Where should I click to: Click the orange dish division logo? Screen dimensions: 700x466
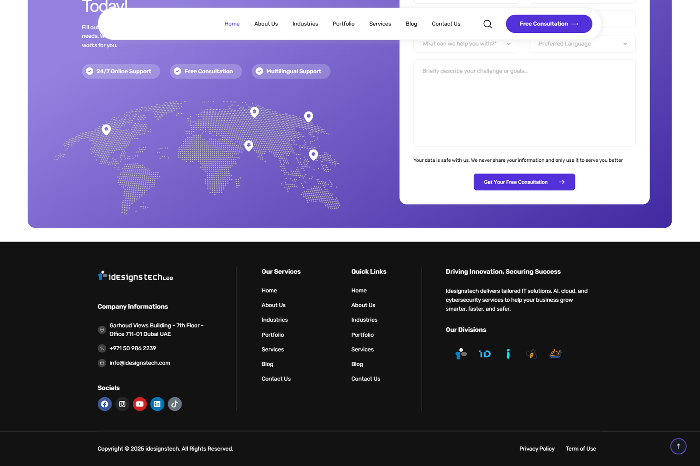pos(555,354)
